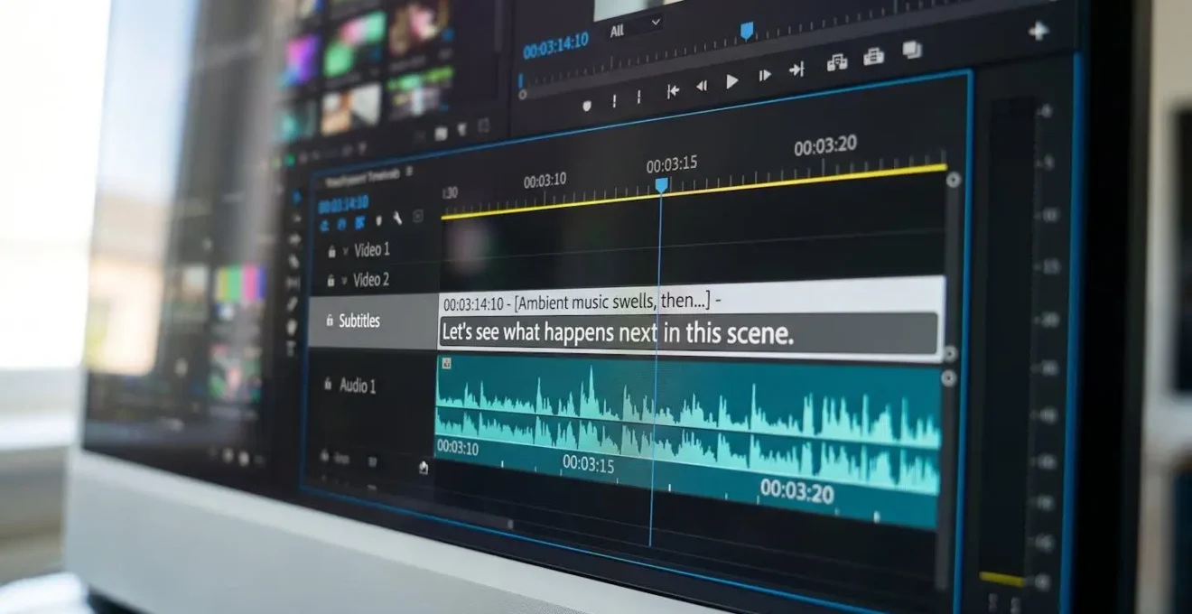Click the timeline Add Marker icon
This screenshot has width=1192, height=614.
click(378, 220)
